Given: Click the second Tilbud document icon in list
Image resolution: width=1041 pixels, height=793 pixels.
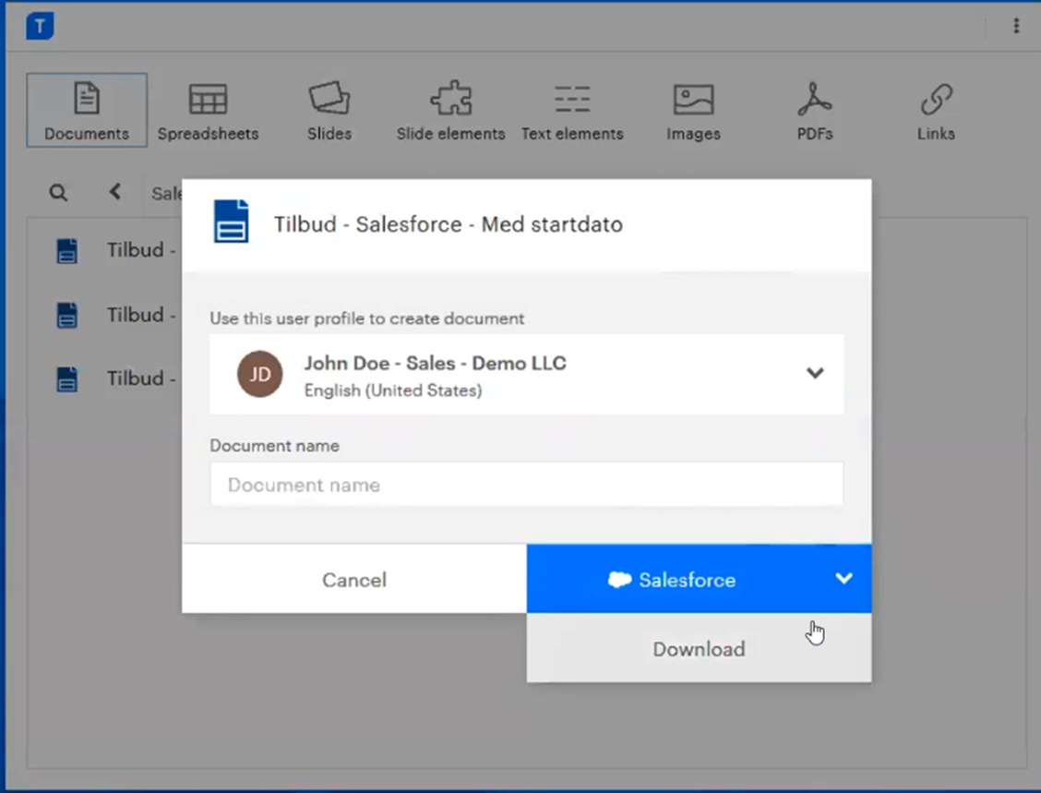Looking at the screenshot, I should [67, 316].
